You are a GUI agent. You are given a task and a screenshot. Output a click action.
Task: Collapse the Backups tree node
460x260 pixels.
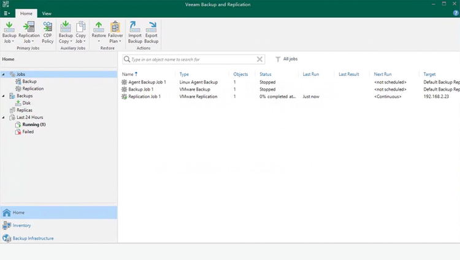click(4, 96)
